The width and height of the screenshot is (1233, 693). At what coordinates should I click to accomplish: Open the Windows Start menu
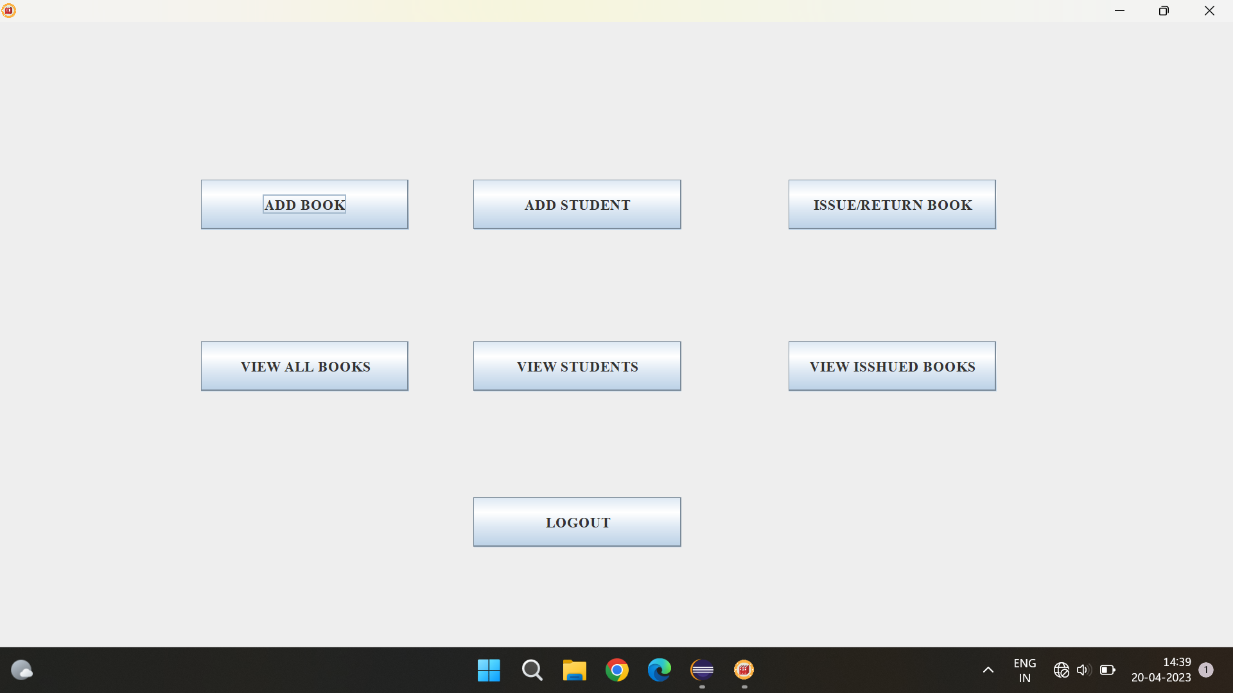point(489,670)
